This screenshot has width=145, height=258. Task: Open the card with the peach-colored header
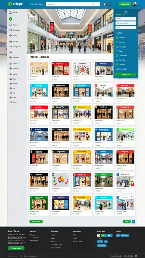[x=39, y=71]
